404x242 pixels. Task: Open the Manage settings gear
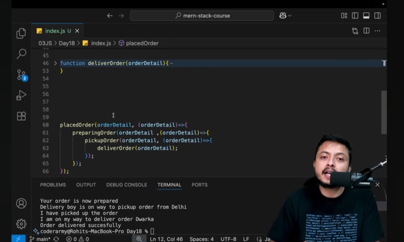pyautogui.click(x=21, y=224)
